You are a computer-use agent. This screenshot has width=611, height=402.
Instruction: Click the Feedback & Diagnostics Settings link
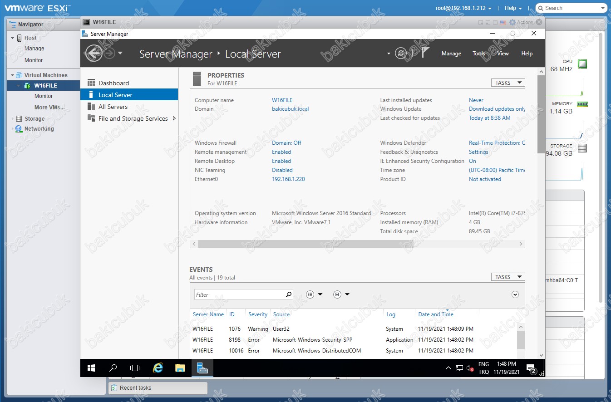point(478,152)
